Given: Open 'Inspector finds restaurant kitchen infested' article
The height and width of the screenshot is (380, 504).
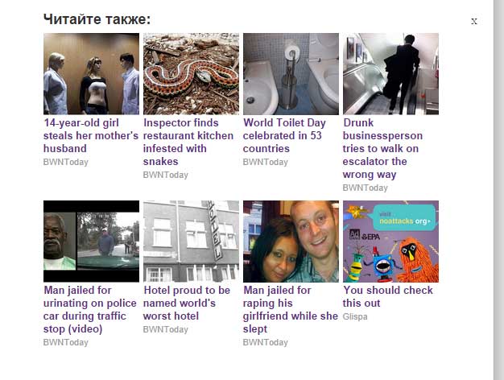Looking at the screenshot, I should click(x=188, y=142).
